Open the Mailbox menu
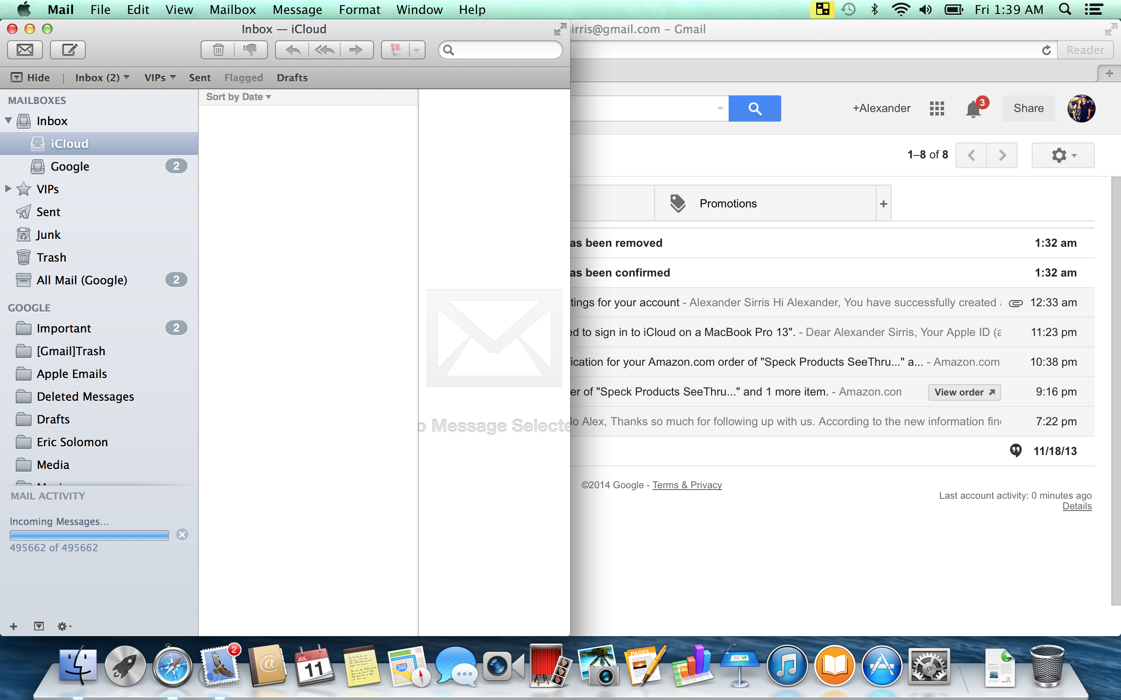 click(x=233, y=10)
